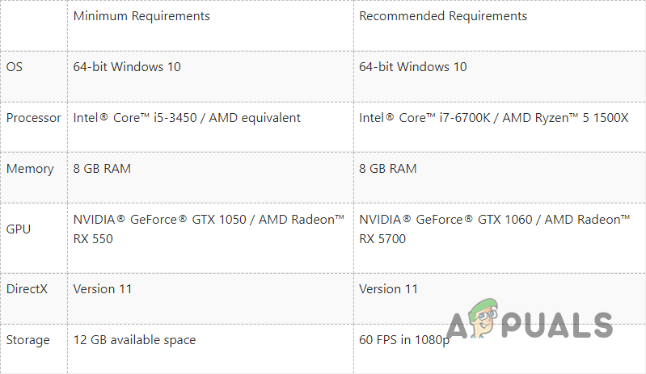
Task: Click the minimum DirectX Version 11 cell
Action: pos(103,289)
